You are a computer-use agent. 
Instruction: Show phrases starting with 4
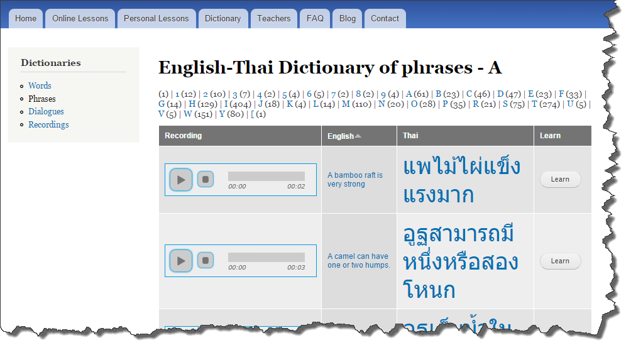pos(260,94)
